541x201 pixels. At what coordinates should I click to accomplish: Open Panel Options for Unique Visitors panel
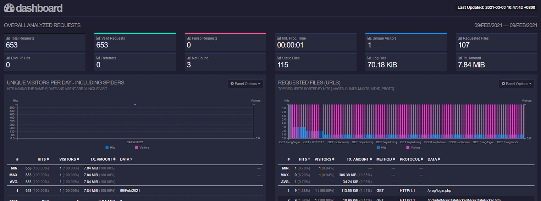coord(245,84)
